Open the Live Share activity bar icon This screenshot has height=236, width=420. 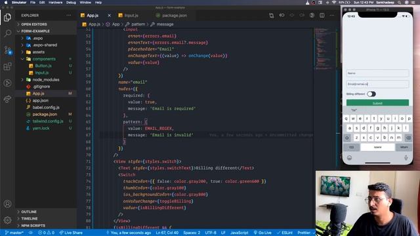(7, 99)
